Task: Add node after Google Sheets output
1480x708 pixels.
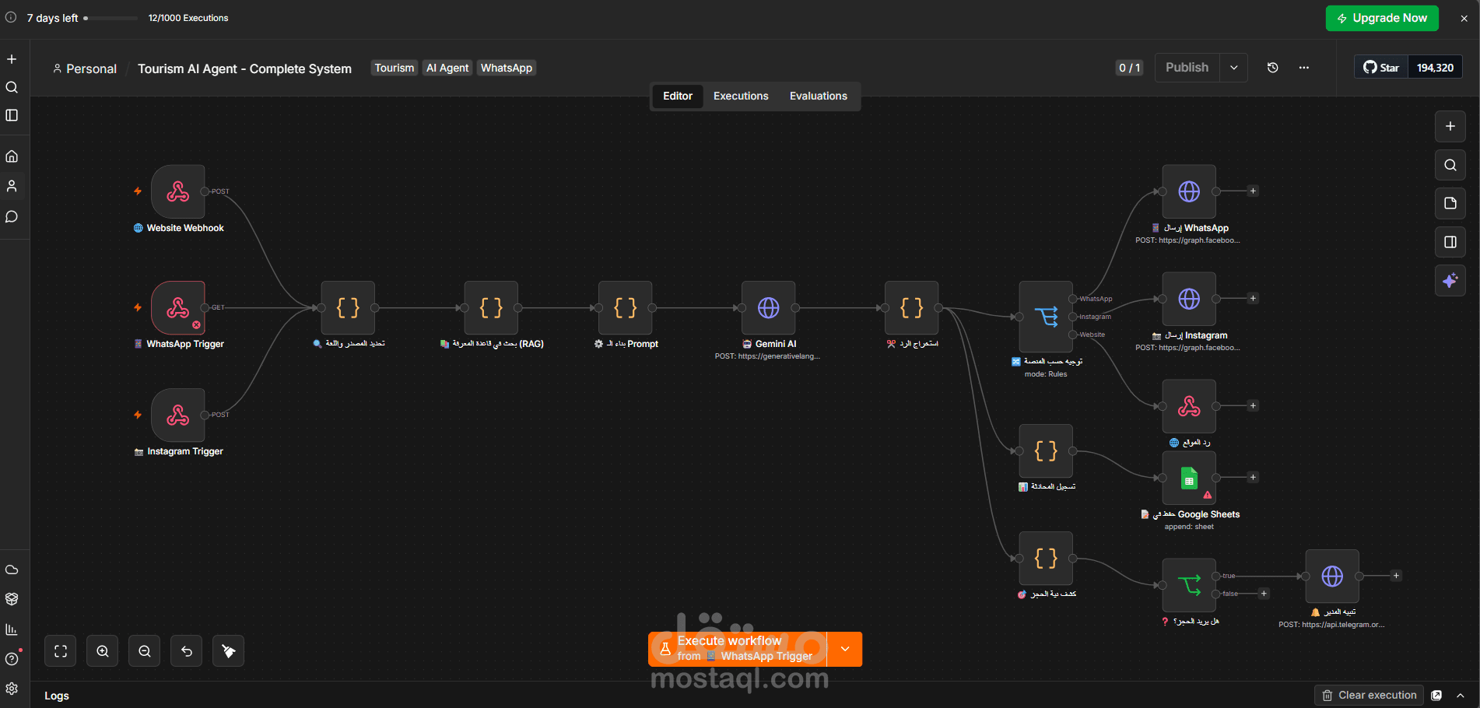Action: (x=1253, y=478)
